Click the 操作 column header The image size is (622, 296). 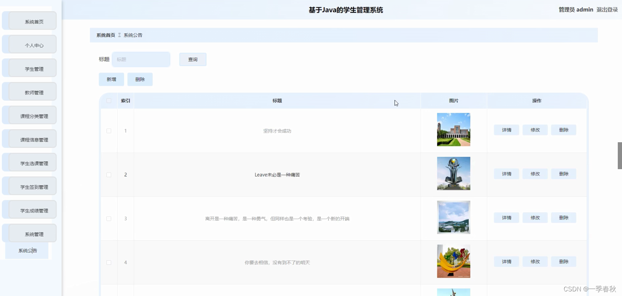tap(537, 101)
